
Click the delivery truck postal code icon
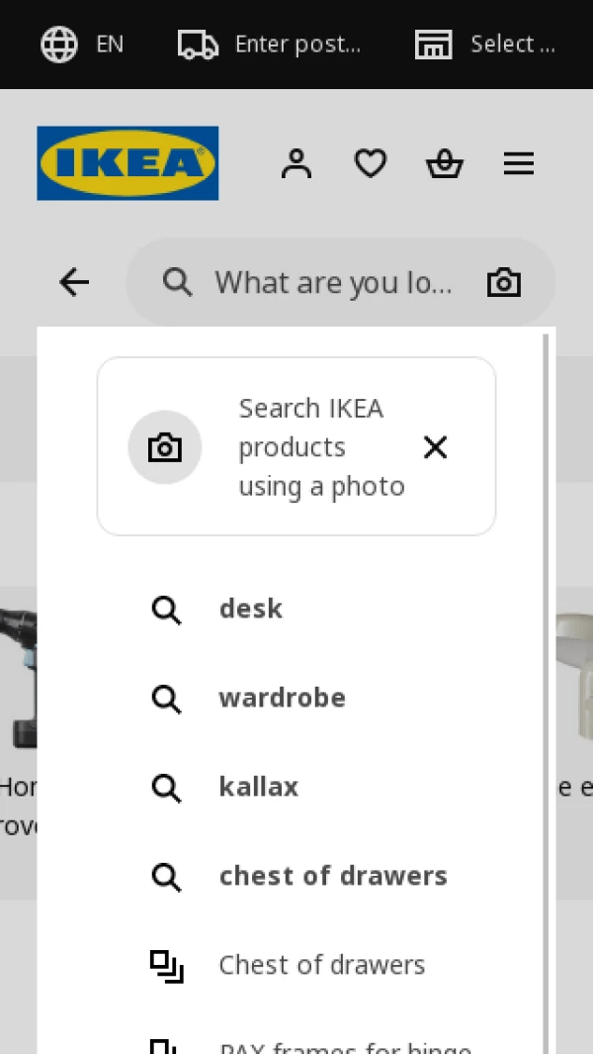click(x=198, y=45)
